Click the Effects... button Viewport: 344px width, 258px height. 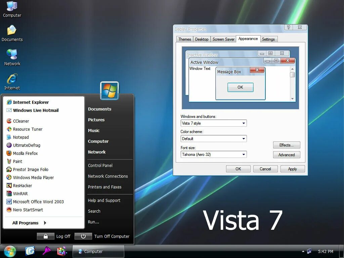pyautogui.click(x=287, y=145)
